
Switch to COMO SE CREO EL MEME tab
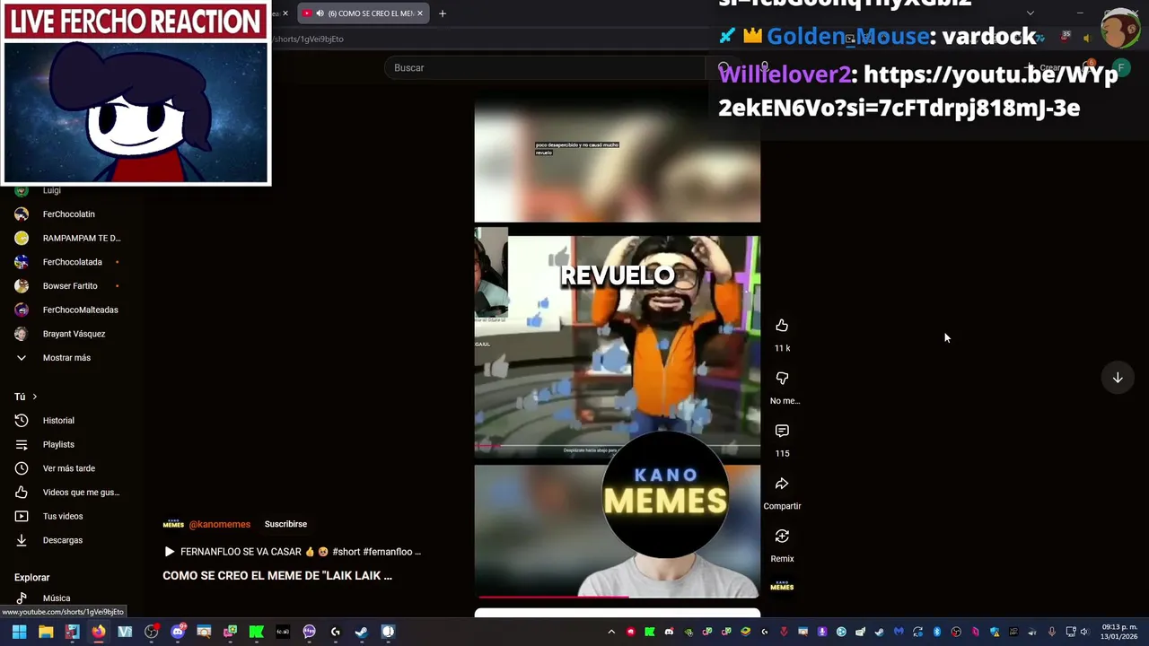363,13
